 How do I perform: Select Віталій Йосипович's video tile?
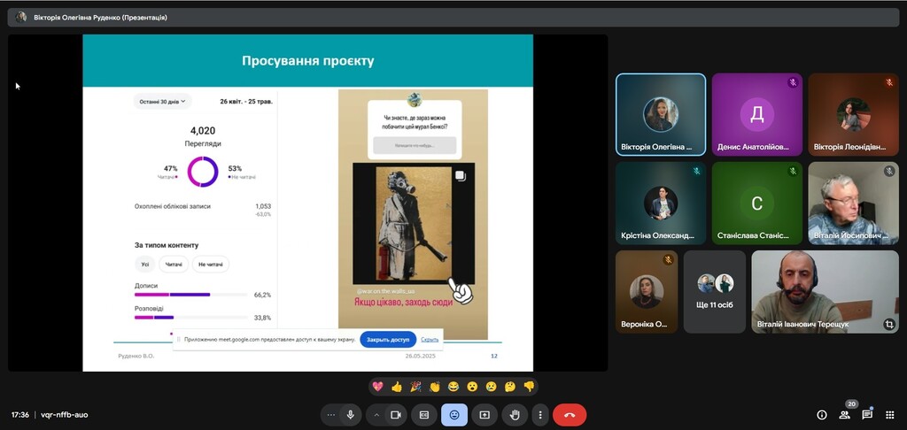click(x=853, y=203)
